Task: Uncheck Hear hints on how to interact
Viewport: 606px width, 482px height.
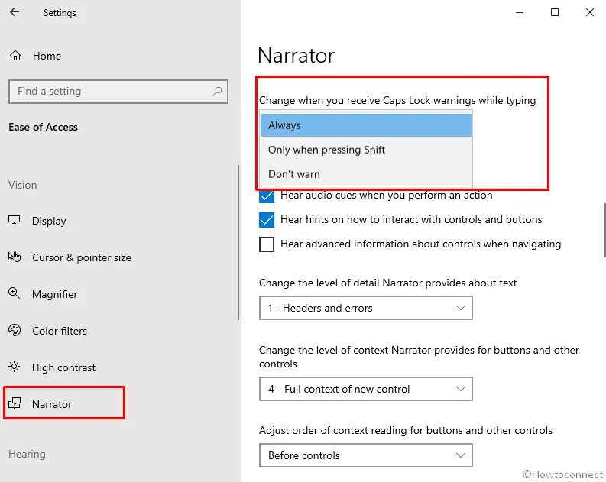Action: click(x=267, y=220)
